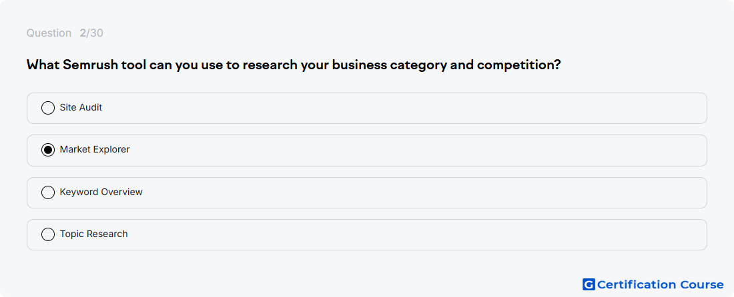Select the Site Audit radio button
This screenshot has width=734, height=297.
[x=48, y=108]
